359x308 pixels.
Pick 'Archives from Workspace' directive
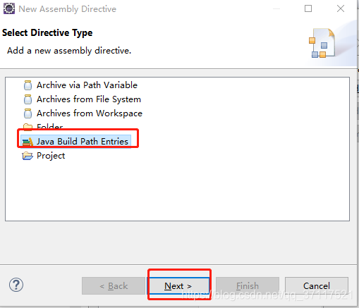click(90, 113)
